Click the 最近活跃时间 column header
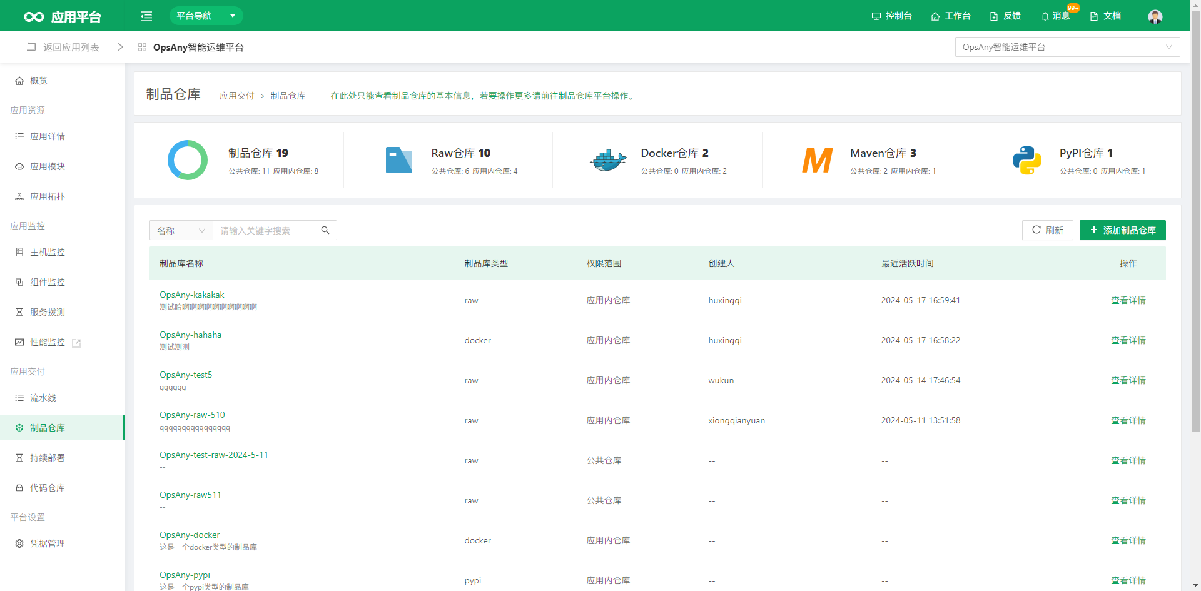This screenshot has height=591, width=1201. click(908, 263)
